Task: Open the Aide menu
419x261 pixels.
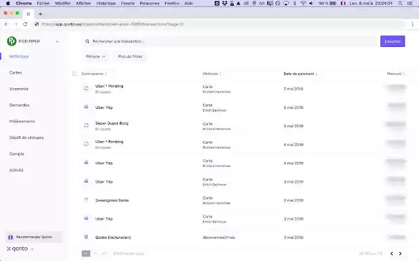Action: click(x=189, y=3)
